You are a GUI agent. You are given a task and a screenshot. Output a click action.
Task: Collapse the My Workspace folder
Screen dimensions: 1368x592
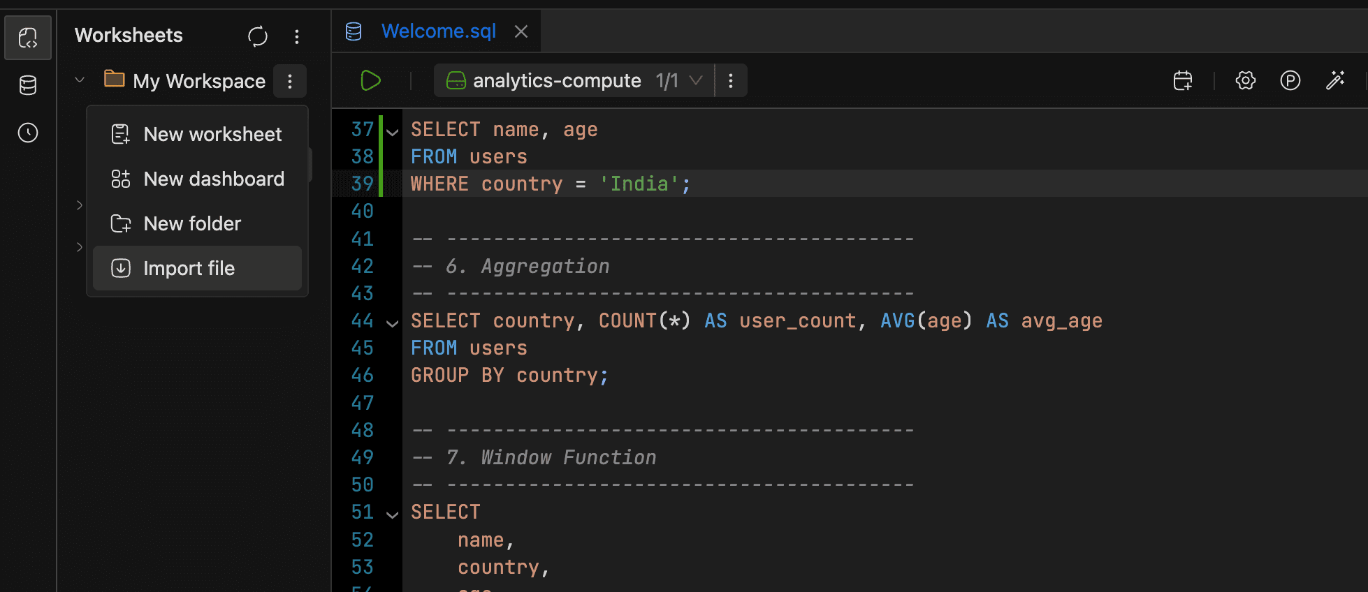(80, 80)
